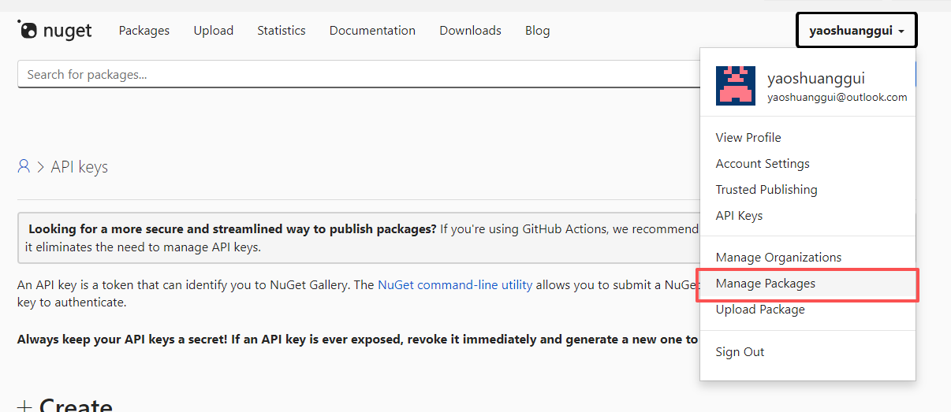This screenshot has width=951, height=412.
Task: Follow the NuGet command-line utility link
Action: 455,285
